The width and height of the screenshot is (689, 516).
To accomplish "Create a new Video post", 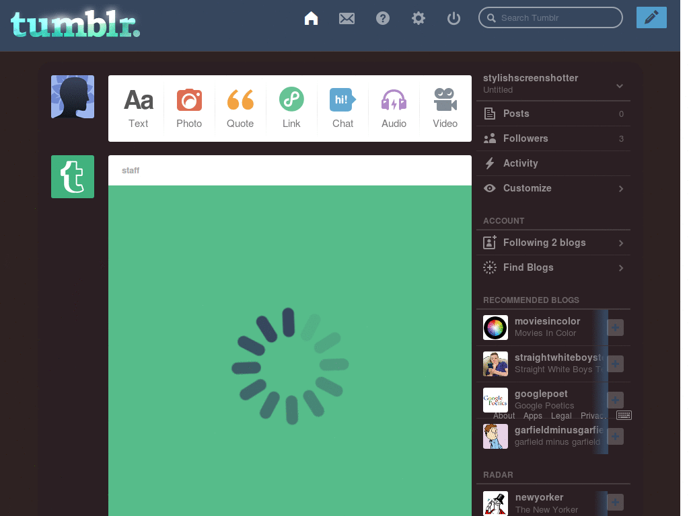I will click(x=445, y=108).
